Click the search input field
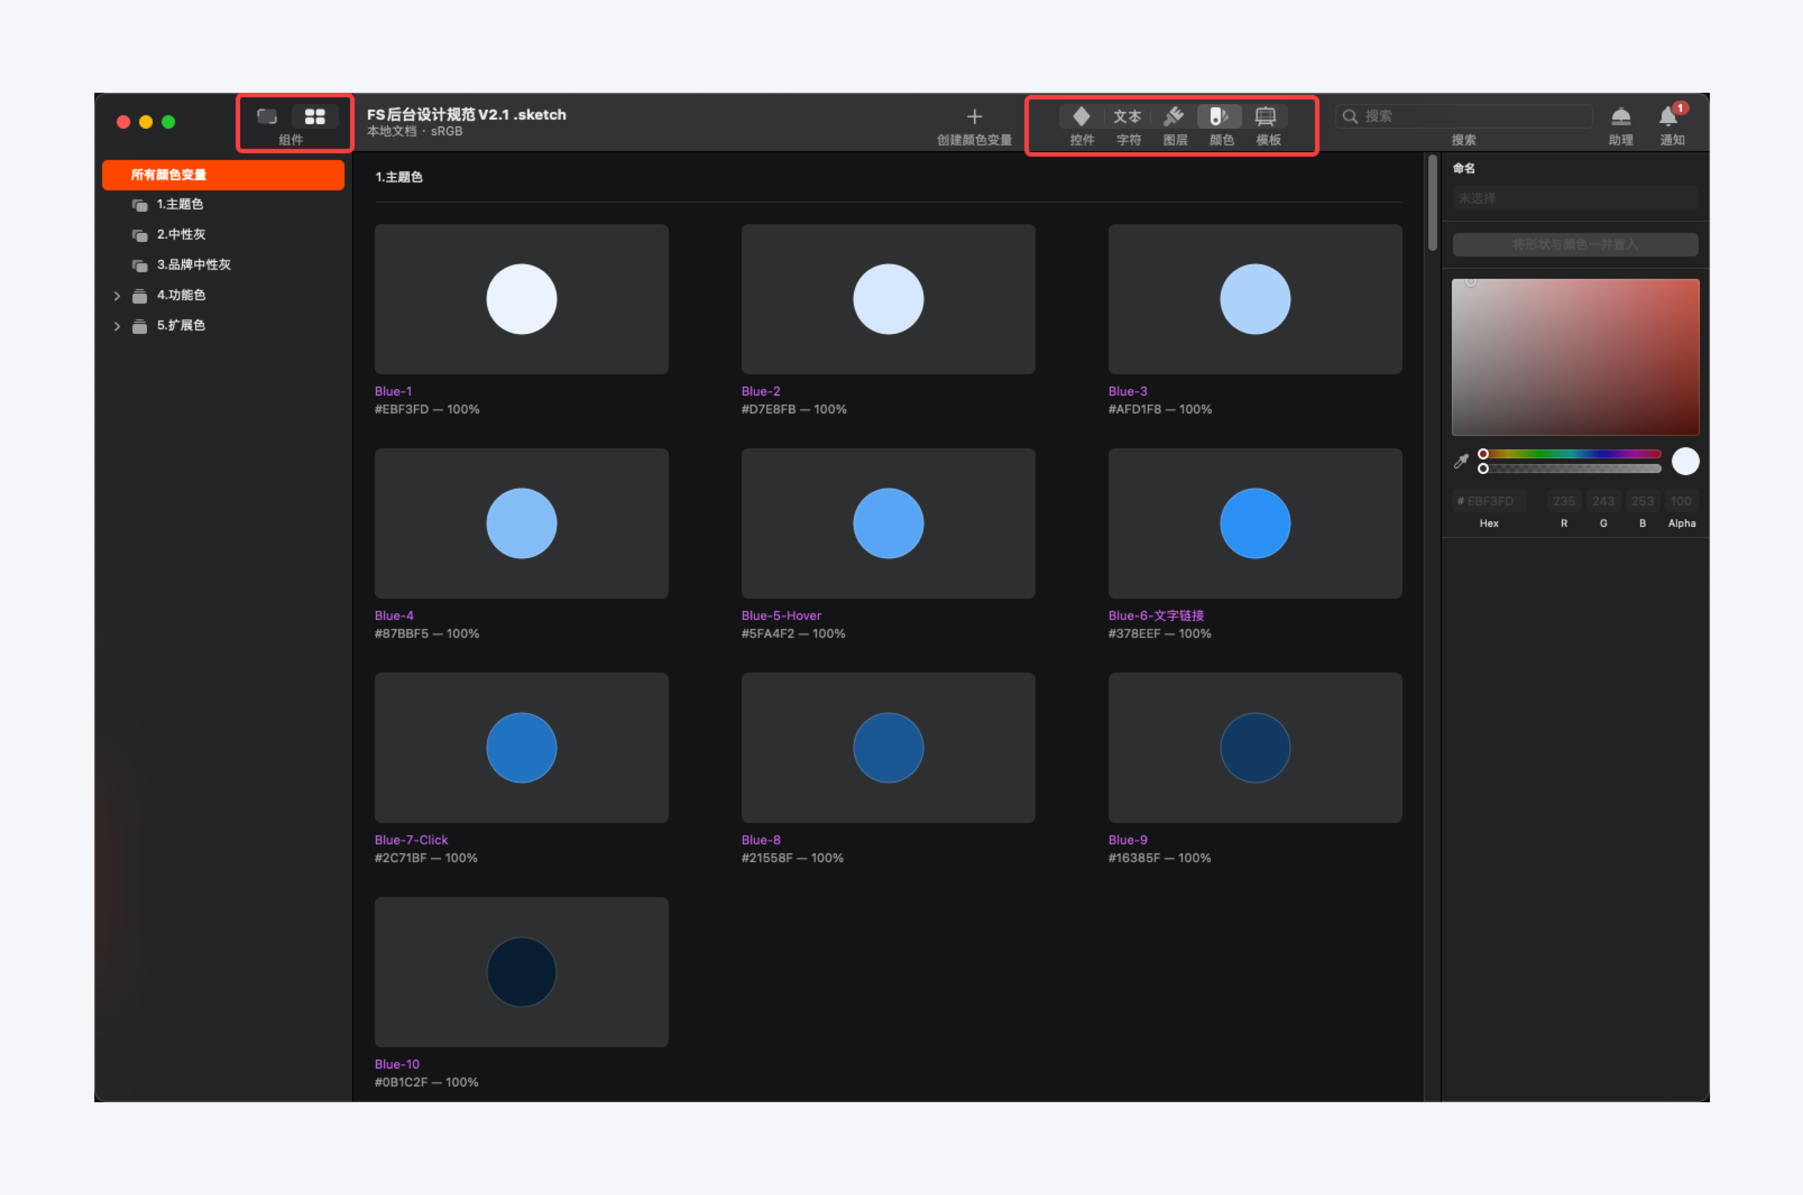This screenshot has width=1803, height=1195. pyautogui.click(x=1464, y=116)
